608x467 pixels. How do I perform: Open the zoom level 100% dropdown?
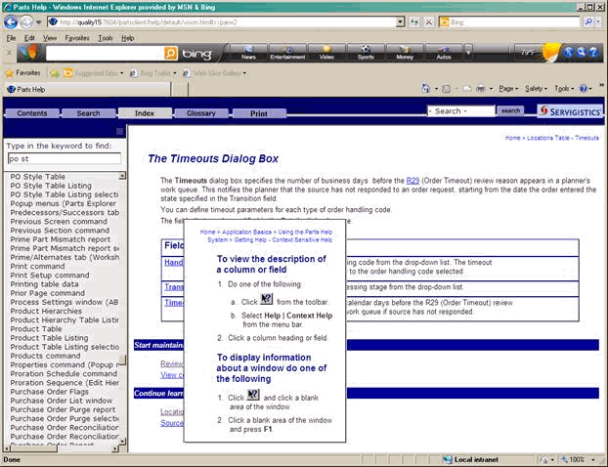pyautogui.click(x=593, y=459)
